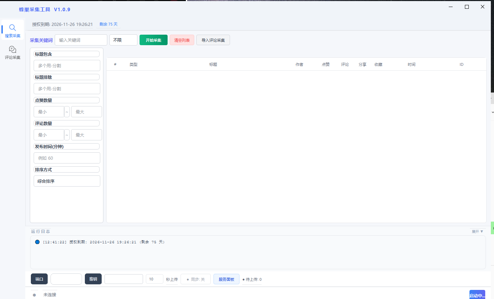Minimize the 蜂巢采集工具 window
494x299 pixels.
(x=451, y=7)
